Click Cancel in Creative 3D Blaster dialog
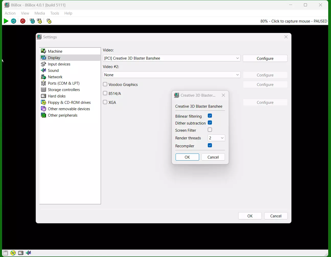The height and width of the screenshot is (257, 331). [213, 157]
